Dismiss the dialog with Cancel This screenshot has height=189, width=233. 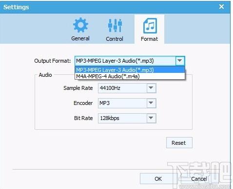coord(199,179)
